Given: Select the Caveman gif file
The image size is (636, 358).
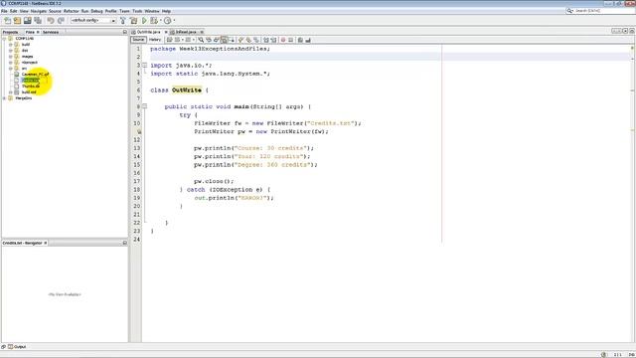Looking at the screenshot, I should coord(36,74).
